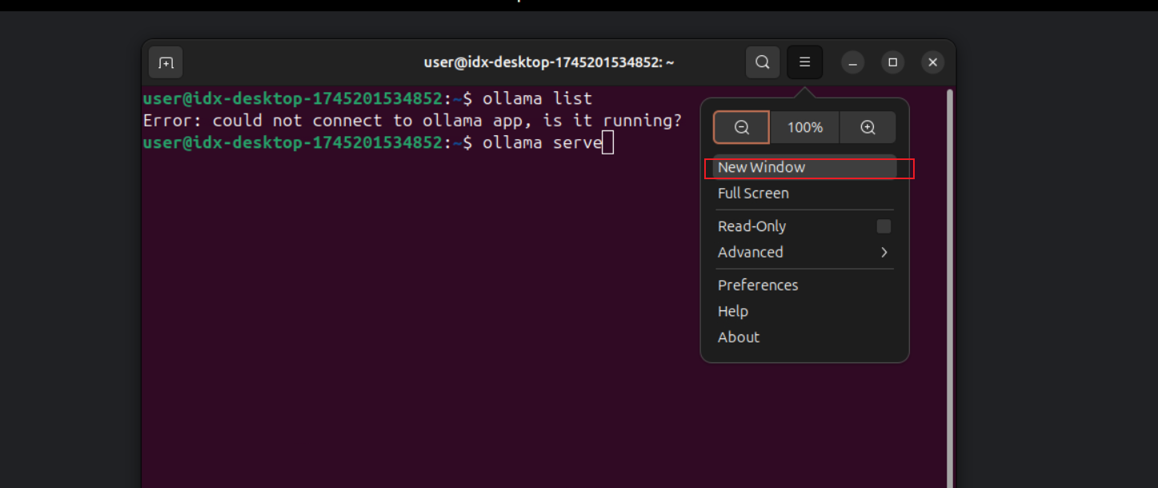
Task: Click the 'ollama serve' command text
Action: pos(542,142)
